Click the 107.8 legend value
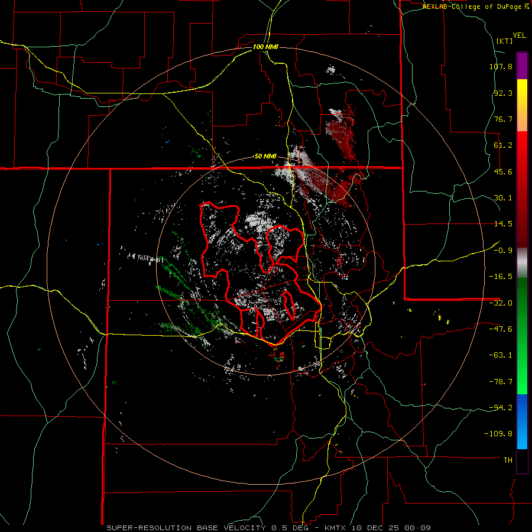This screenshot has width=532, height=532. coord(501,66)
